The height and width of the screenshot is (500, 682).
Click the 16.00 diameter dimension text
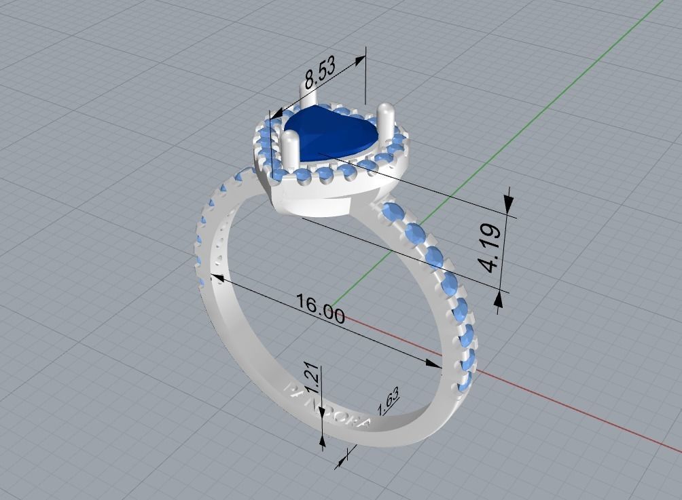[x=321, y=309]
